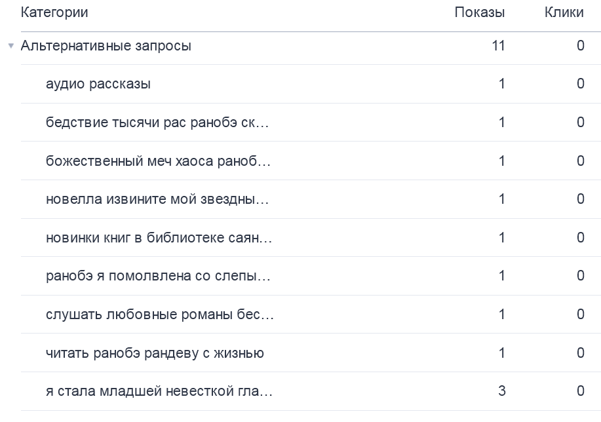Click impressions value 3 for я стала младшей
The image size is (601, 422).
click(502, 392)
